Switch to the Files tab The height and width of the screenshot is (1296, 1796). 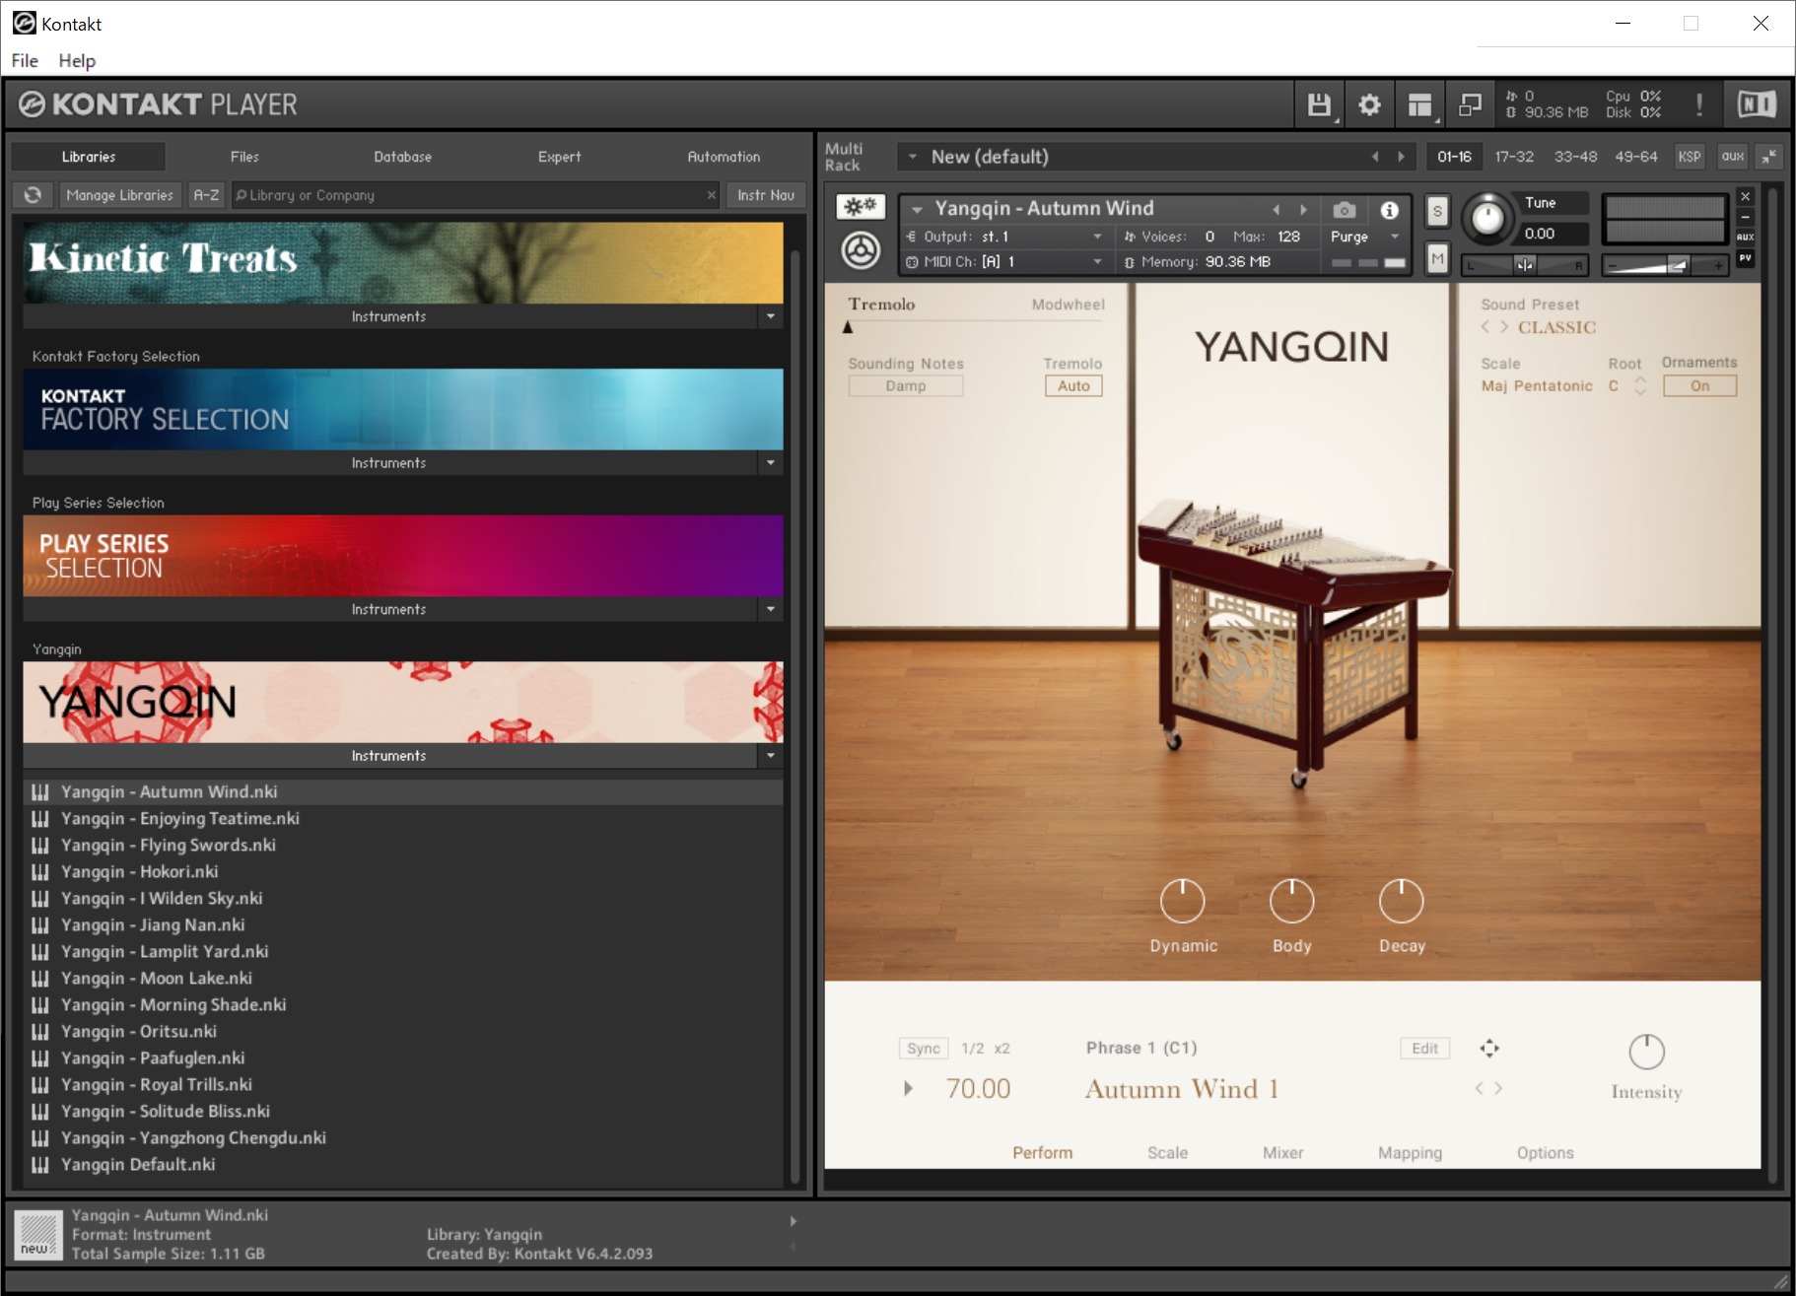click(x=244, y=157)
